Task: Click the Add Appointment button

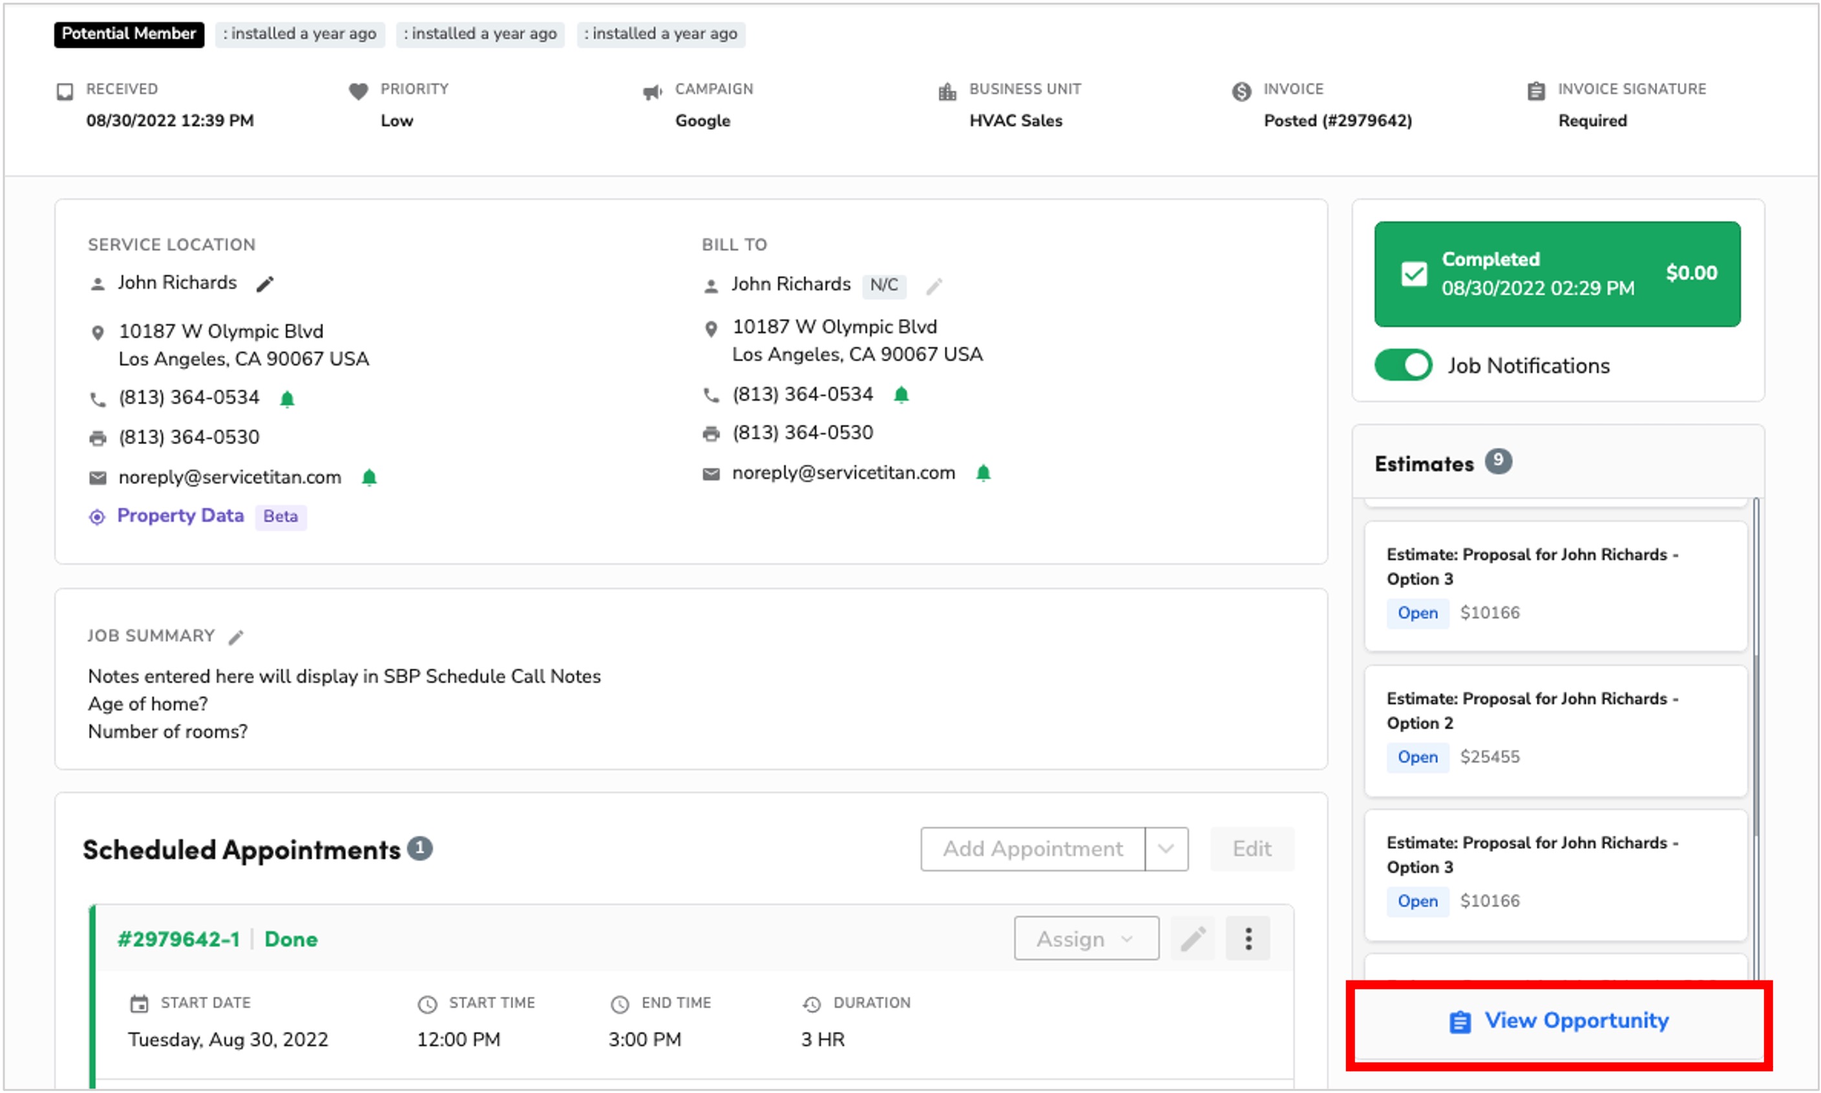Action: click(1033, 849)
